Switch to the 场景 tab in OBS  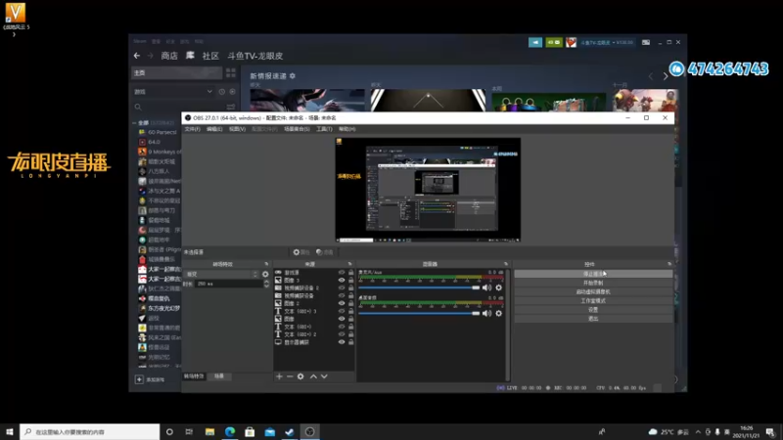coord(219,376)
